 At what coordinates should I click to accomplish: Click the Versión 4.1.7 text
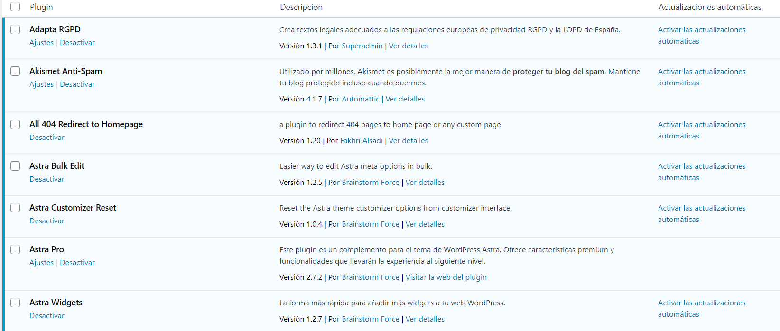[301, 99]
